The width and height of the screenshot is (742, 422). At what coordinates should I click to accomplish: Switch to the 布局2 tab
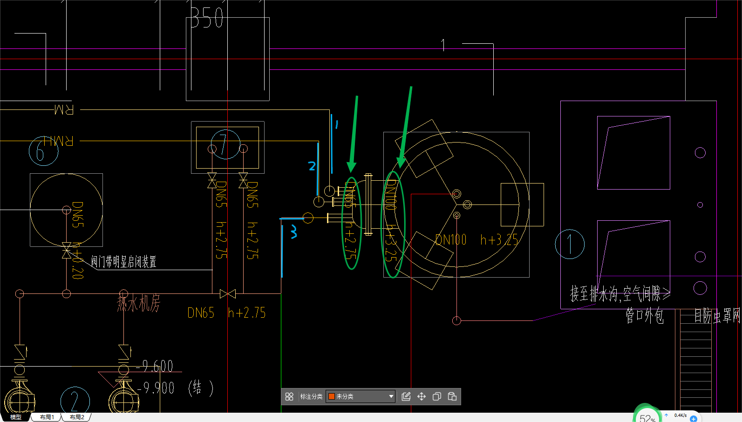point(77,417)
